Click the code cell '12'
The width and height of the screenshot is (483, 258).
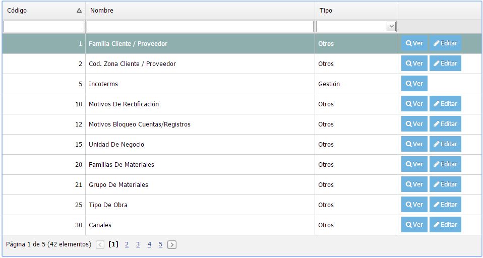pyautogui.click(x=44, y=124)
